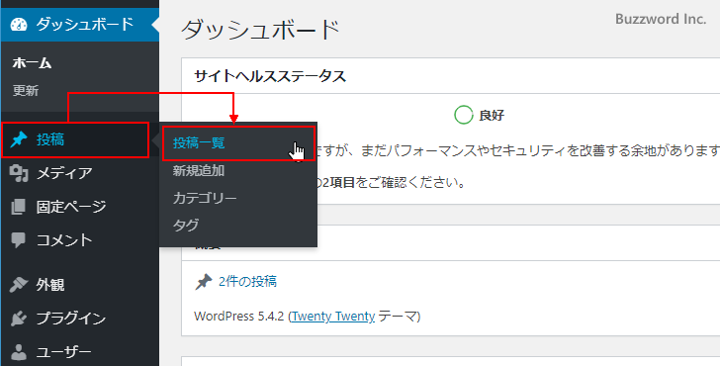
Task: Open the 更新 submenu item
Action: (x=26, y=90)
